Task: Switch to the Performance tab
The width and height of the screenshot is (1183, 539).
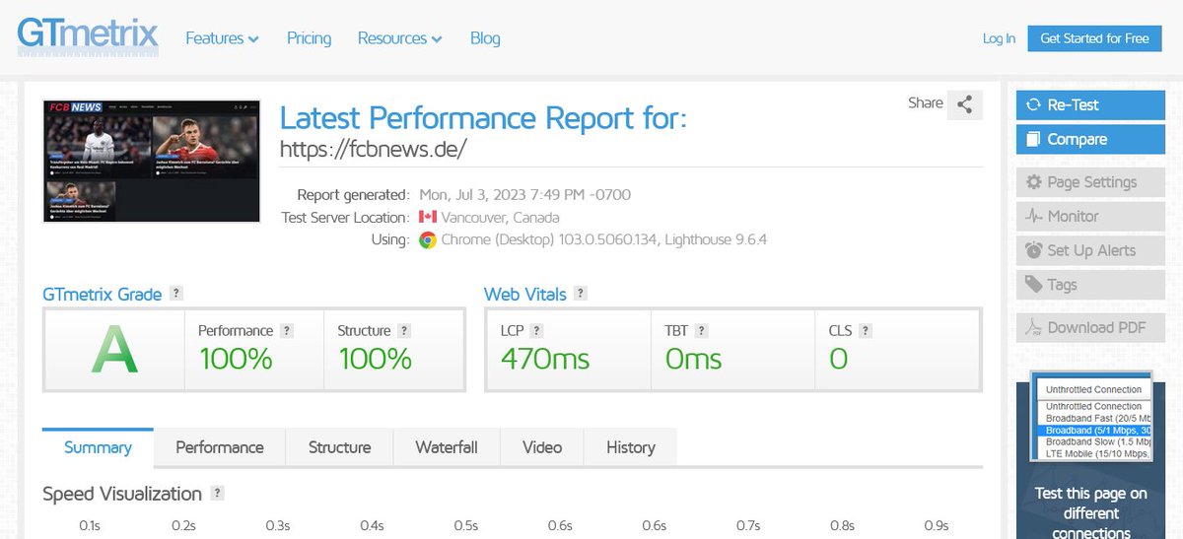Action: click(220, 447)
